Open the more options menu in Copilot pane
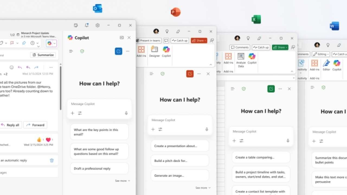The height and width of the screenshot is (195, 347). click(128, 51)
